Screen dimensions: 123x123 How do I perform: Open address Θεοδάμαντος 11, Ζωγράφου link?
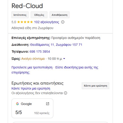pos(56,45)
